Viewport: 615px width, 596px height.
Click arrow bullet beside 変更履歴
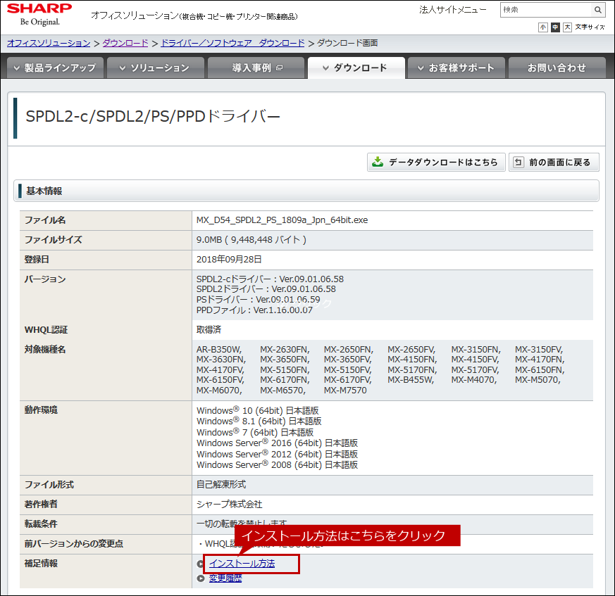[x=201, y=578]
